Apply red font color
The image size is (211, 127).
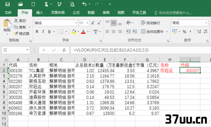[83, 32]
